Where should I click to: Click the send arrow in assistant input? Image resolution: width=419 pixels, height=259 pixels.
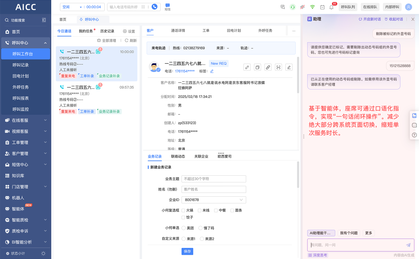[408, 245]
